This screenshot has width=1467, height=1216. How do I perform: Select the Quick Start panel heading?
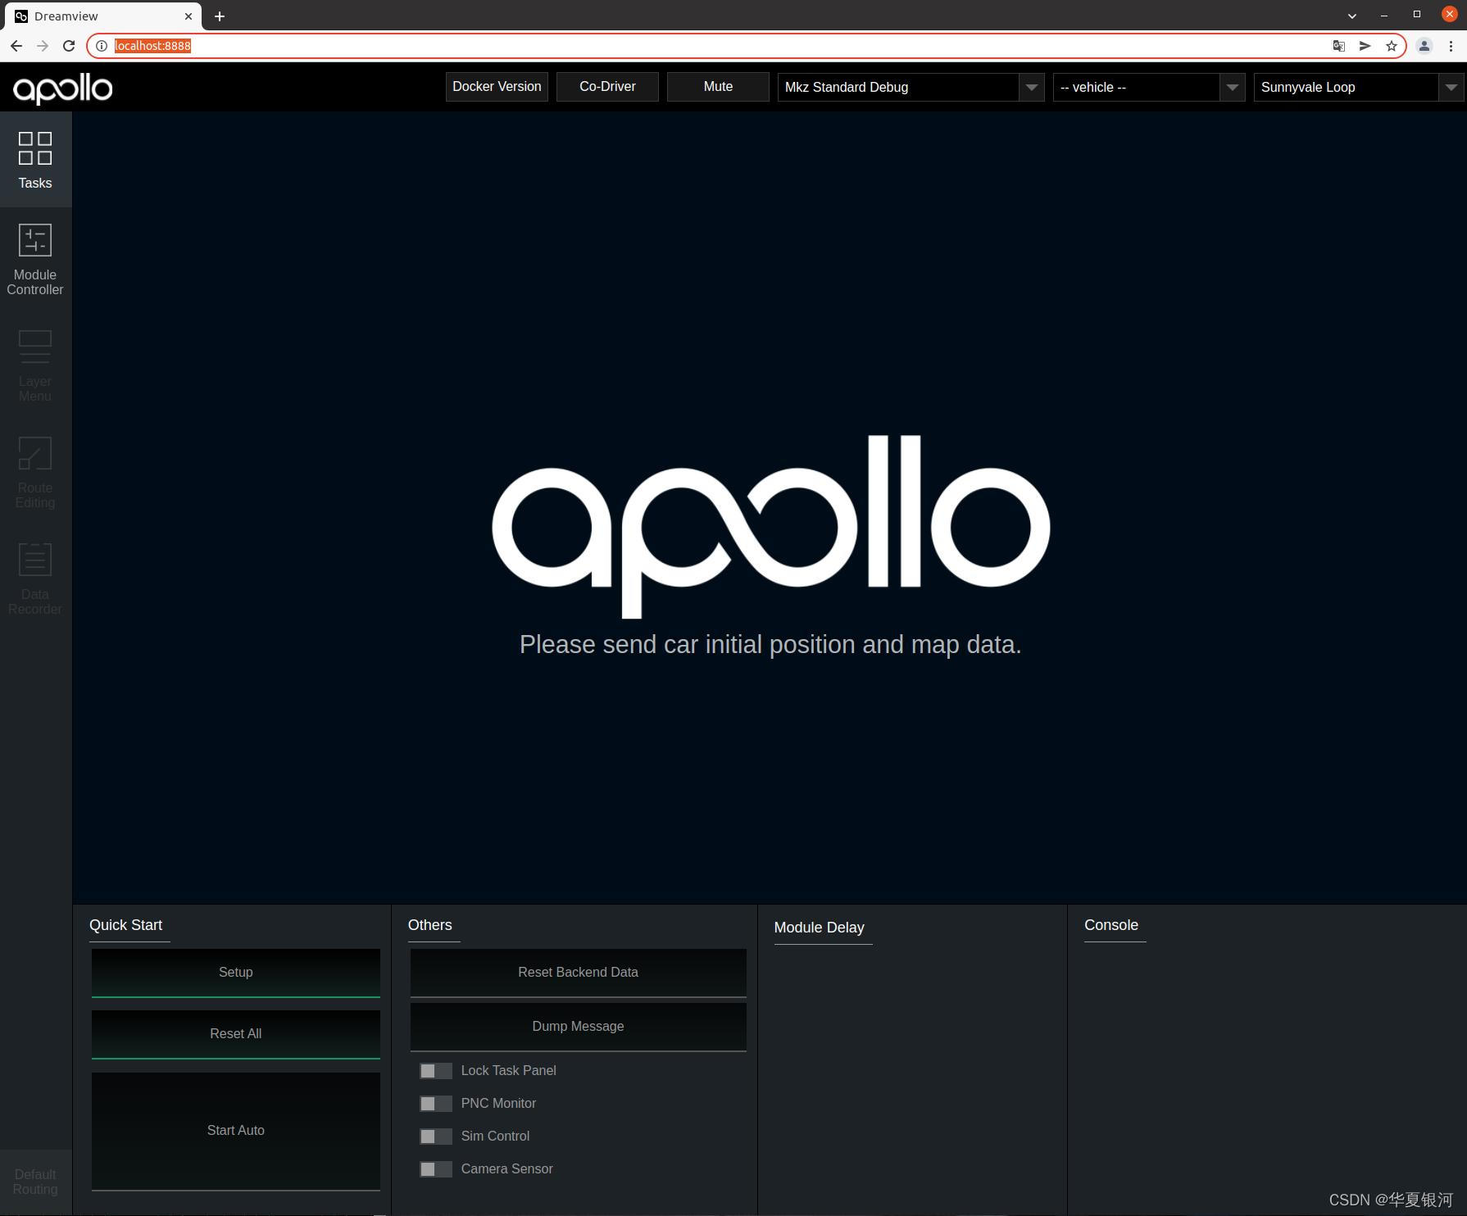126,925
